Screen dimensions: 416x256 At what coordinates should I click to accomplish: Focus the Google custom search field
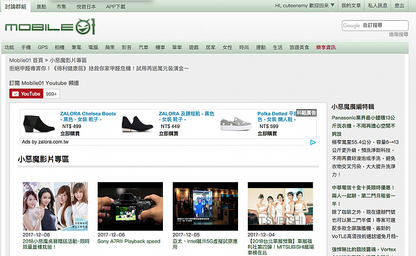coord(375,25)
